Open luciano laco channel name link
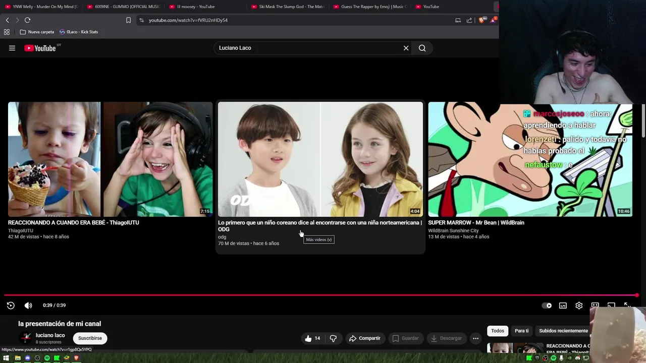The width and height of the screenshot is (646, 363). [50, 335]
